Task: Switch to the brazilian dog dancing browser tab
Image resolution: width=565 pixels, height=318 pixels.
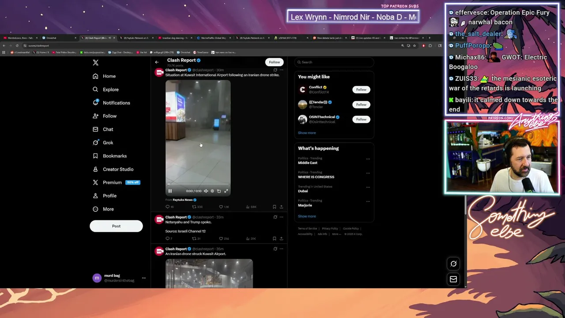Action: pyautogui.click(x=176, y=38)
